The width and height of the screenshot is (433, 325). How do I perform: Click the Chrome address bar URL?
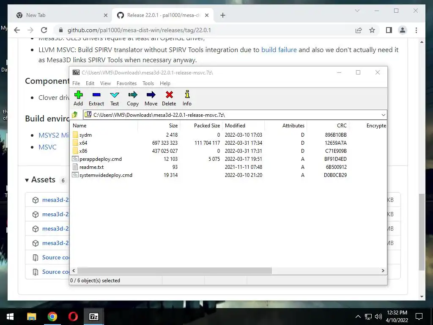coord(139,30)
